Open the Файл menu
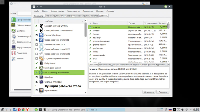The width and height of the screenshot is (200, 112). (36, 11)
